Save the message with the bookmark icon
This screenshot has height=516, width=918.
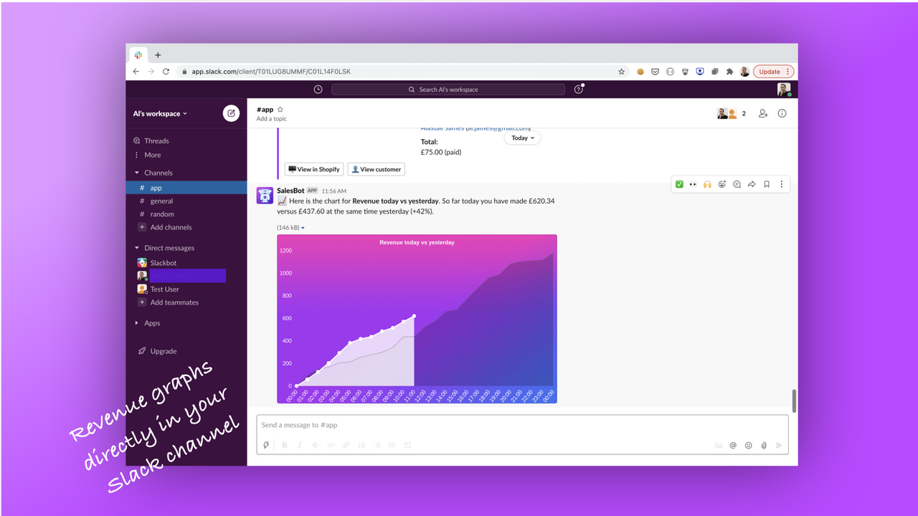tap(767, 184)
